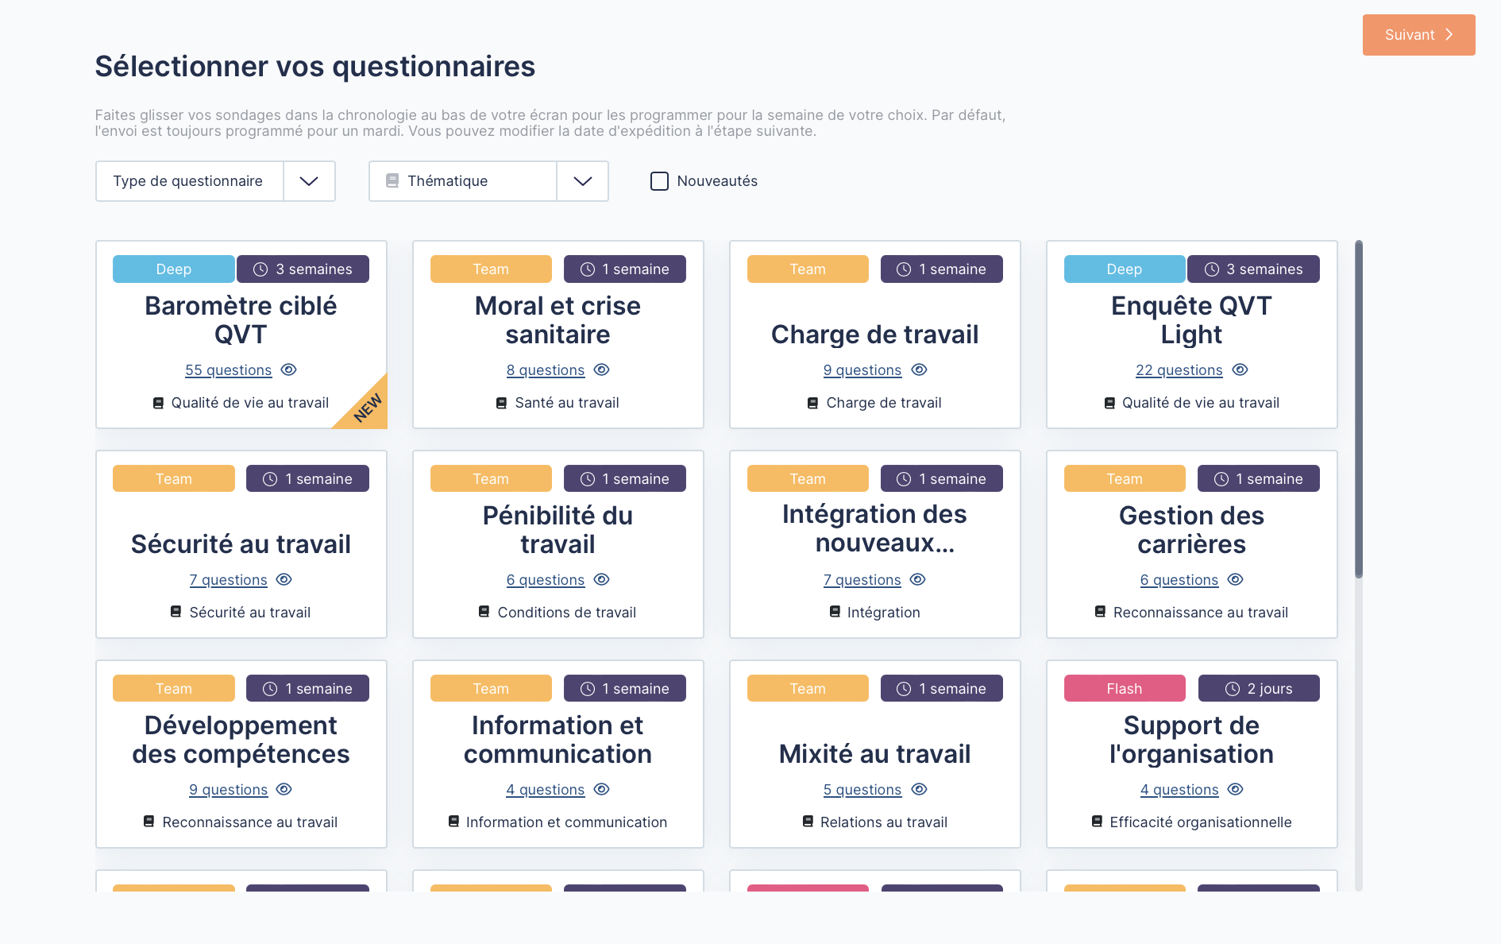Screen dimensions: 1501x944
Task: Enable the Nouveautés checkbox filter
Action: click(x=659, y=181)
